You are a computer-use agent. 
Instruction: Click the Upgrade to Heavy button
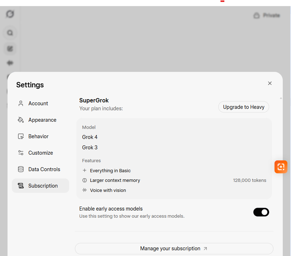(x=244, y=107)
